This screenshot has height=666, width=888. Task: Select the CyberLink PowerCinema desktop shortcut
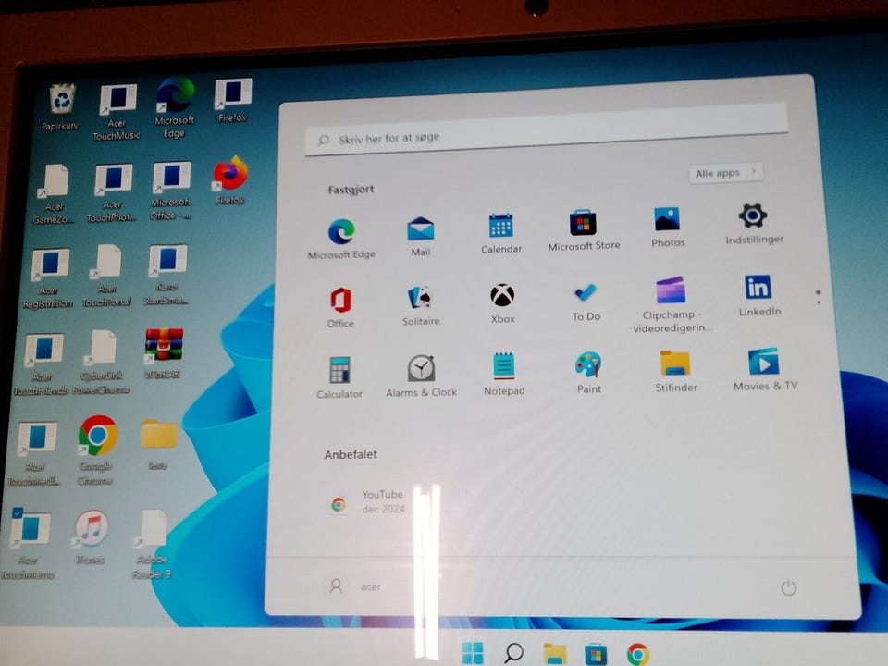102,362
